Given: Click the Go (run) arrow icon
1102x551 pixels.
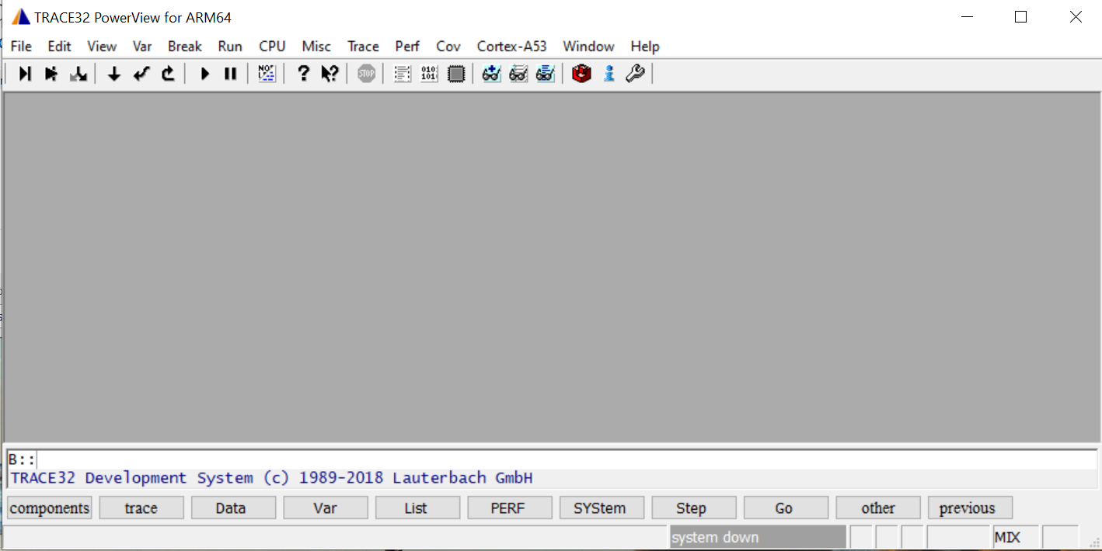Looking at the screenshot, I should coord(204,73).
